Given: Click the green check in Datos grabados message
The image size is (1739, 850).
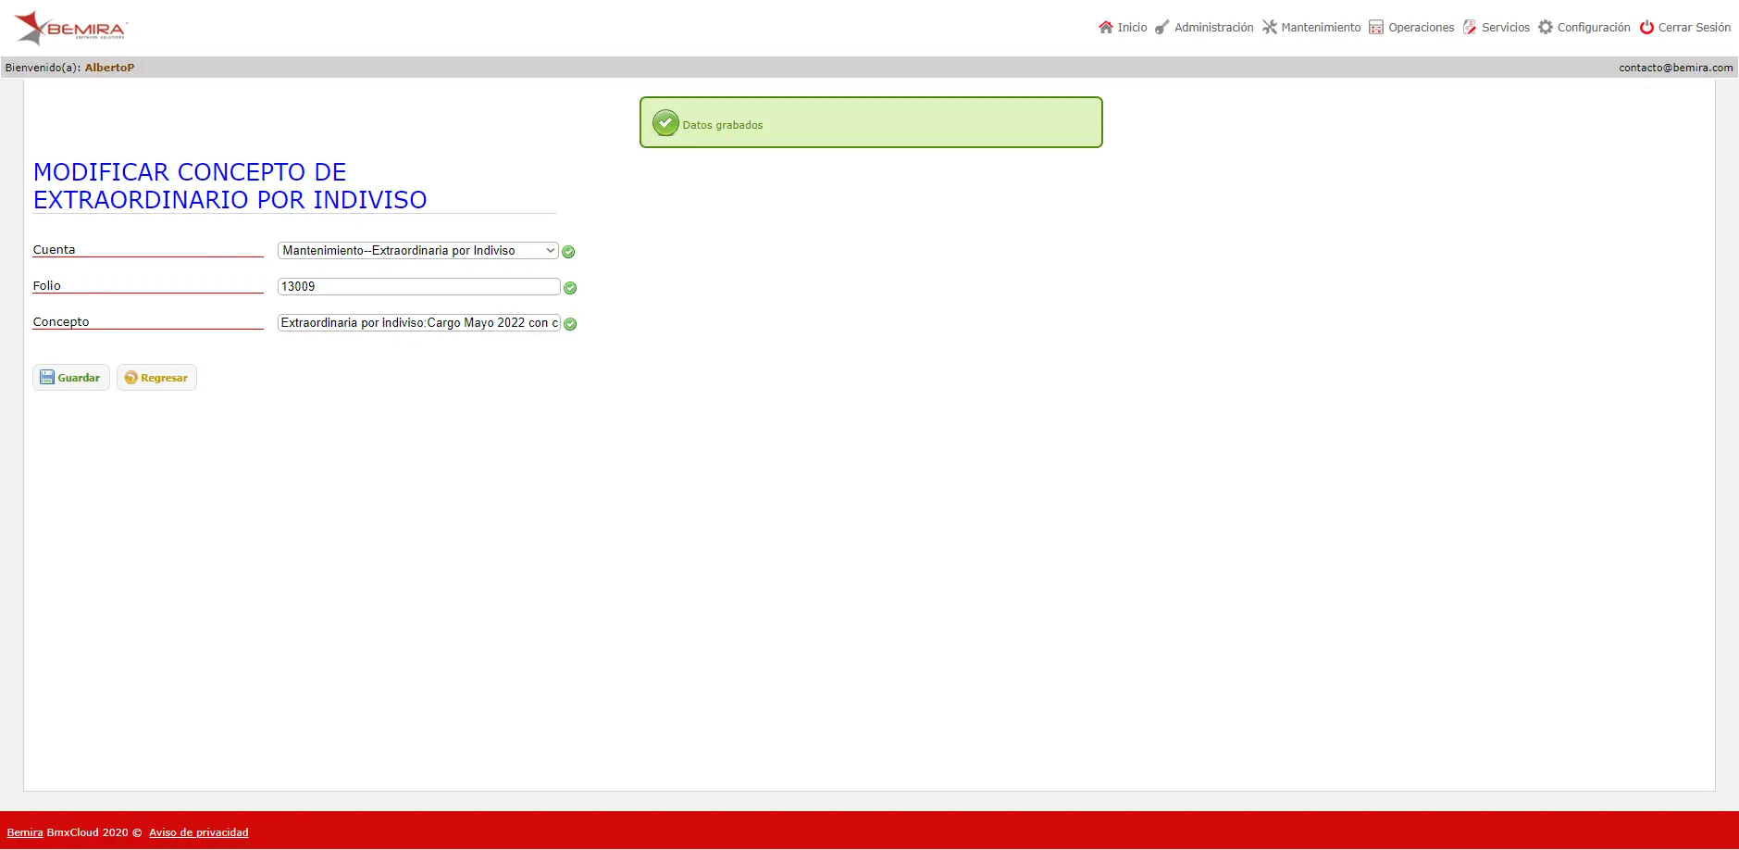Looking at the screenshot, I should pos(665,123).
